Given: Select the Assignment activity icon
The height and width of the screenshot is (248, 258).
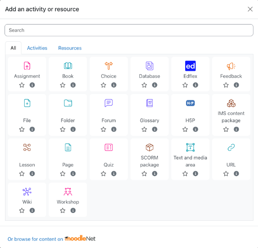Looking at the screenshot, I should [27, 66].
